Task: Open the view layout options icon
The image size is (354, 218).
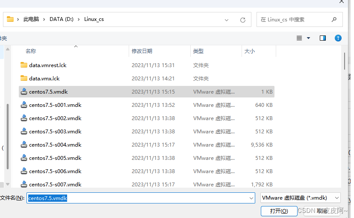Action: (x=299, y=38)
